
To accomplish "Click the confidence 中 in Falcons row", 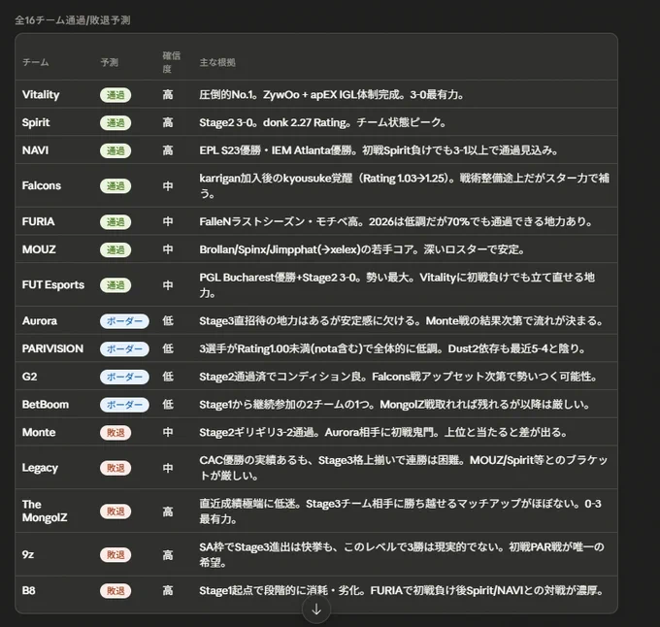I will pyautogui.click(x=168, y=186).
